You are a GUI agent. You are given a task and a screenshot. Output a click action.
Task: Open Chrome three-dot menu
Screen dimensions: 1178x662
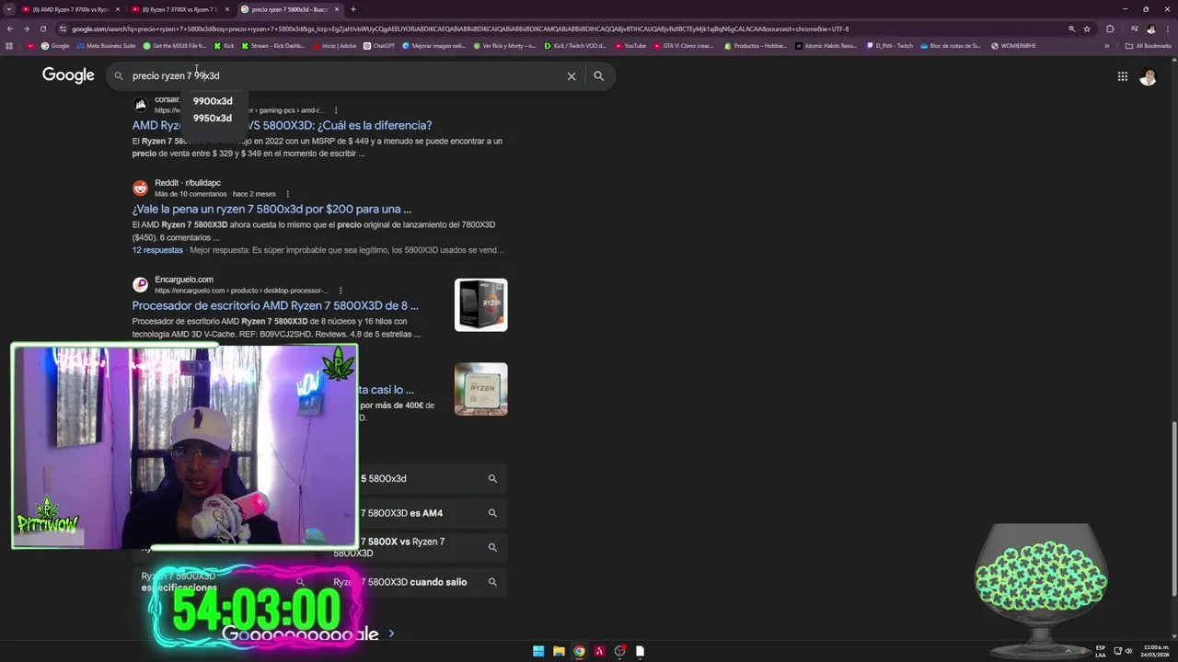1167,29
